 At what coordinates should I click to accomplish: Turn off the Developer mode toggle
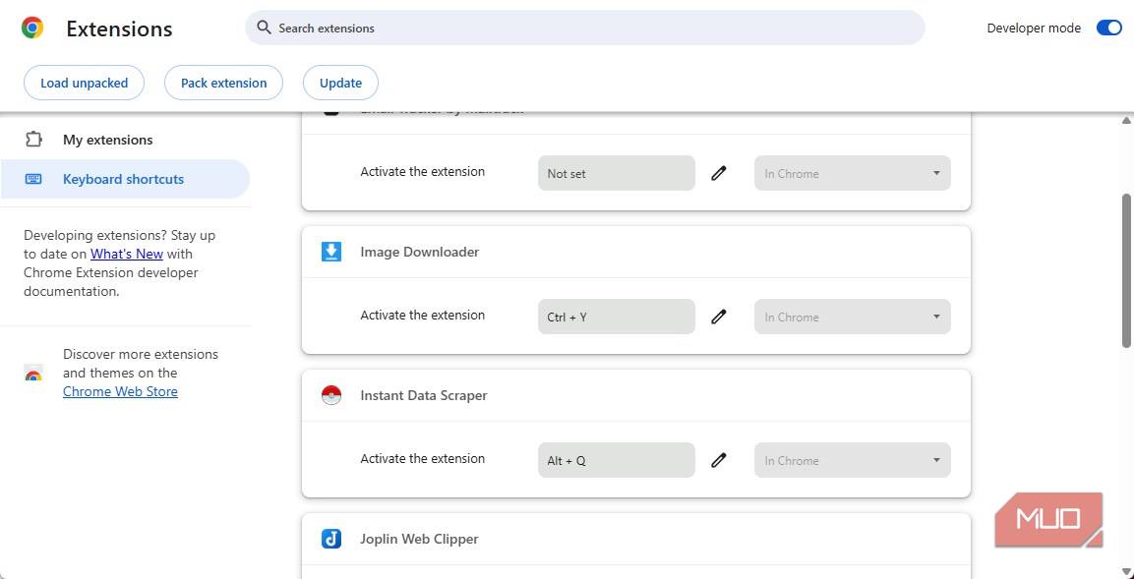click(1108, 28)
